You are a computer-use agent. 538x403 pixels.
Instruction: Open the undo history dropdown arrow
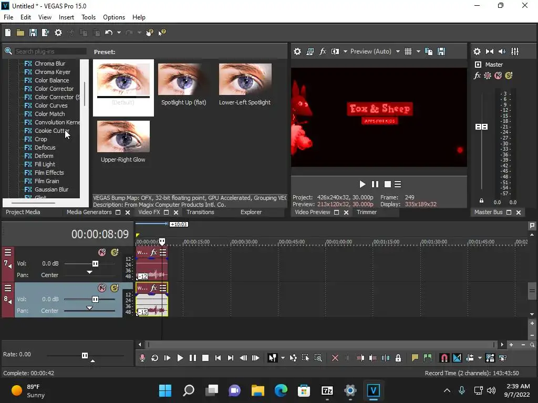click(119, 33)
